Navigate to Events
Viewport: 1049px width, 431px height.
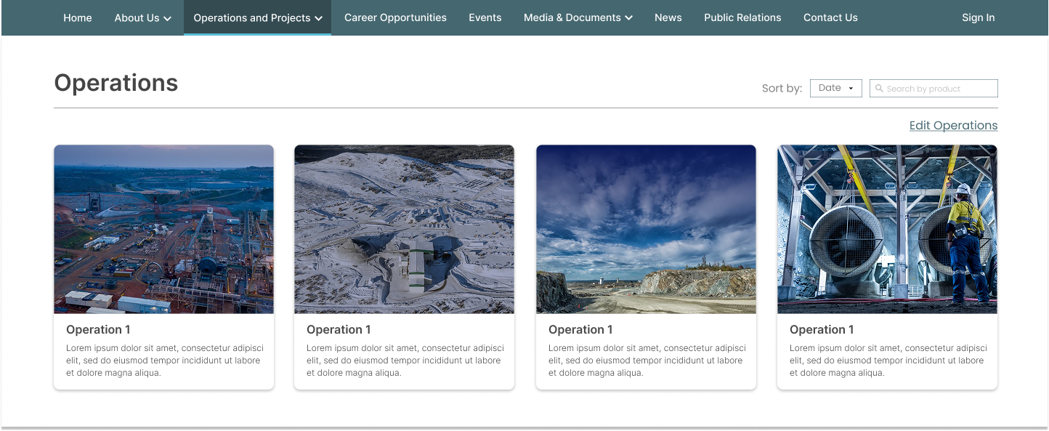(x=485, y=17)
